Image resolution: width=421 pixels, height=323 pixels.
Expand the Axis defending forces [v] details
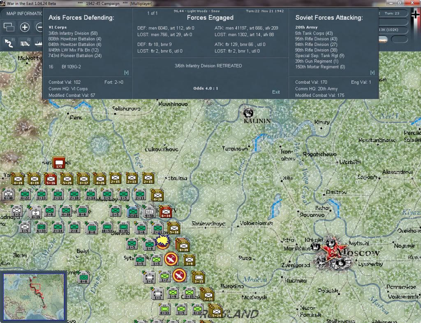point(126,73)
